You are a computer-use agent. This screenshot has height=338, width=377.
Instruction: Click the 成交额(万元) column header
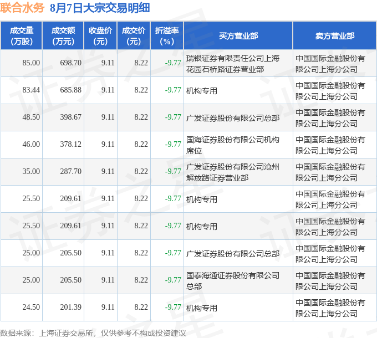63,36
